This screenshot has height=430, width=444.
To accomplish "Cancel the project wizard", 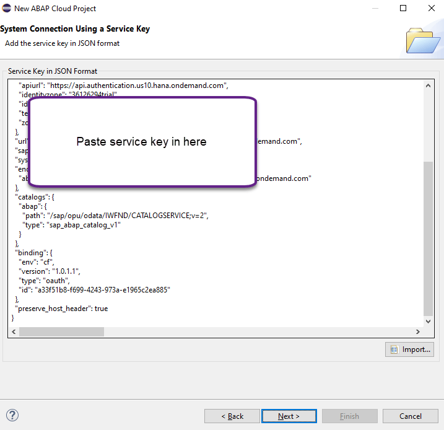I will 410,416.
